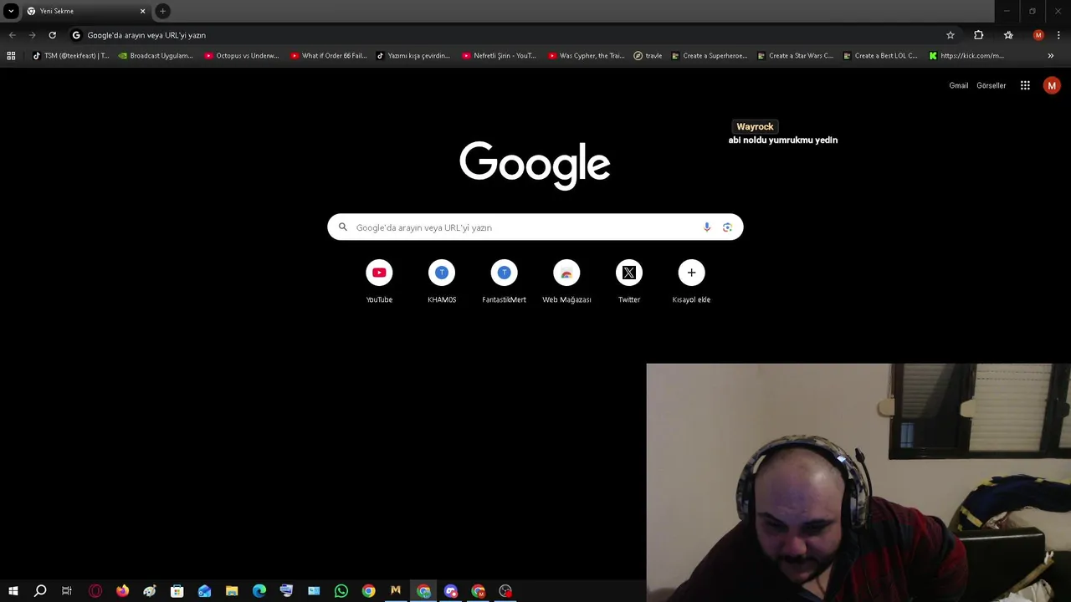Viewport: 1071px width, 602px height.
Task: Open the Gmail link
Action: point(959,85)
